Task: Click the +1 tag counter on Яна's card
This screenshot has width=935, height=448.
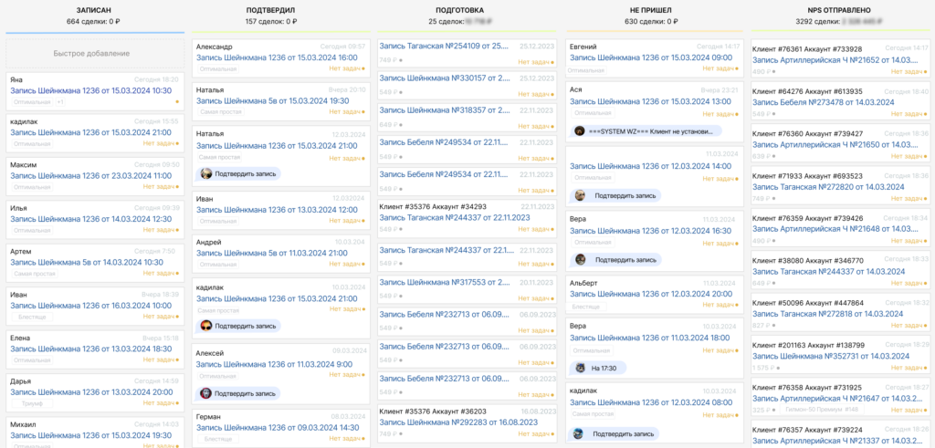Action: [x=59, y=102]
